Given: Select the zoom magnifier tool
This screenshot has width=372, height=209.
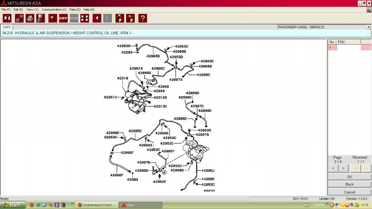Looking at the screenshot, I should tap(53, 18).
